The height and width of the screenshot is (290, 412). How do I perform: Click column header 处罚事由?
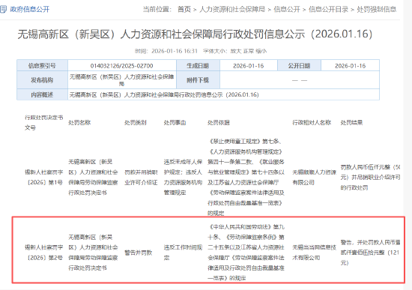click(x=175, y=123)
